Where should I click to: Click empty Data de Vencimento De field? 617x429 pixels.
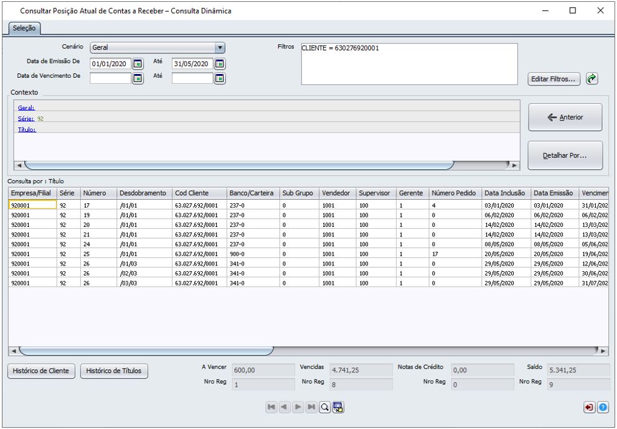pos(110,78)
